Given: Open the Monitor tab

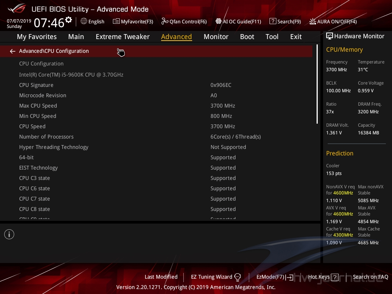Looking at the screenshot, I should pyautogui.click(x=216, y=37).
